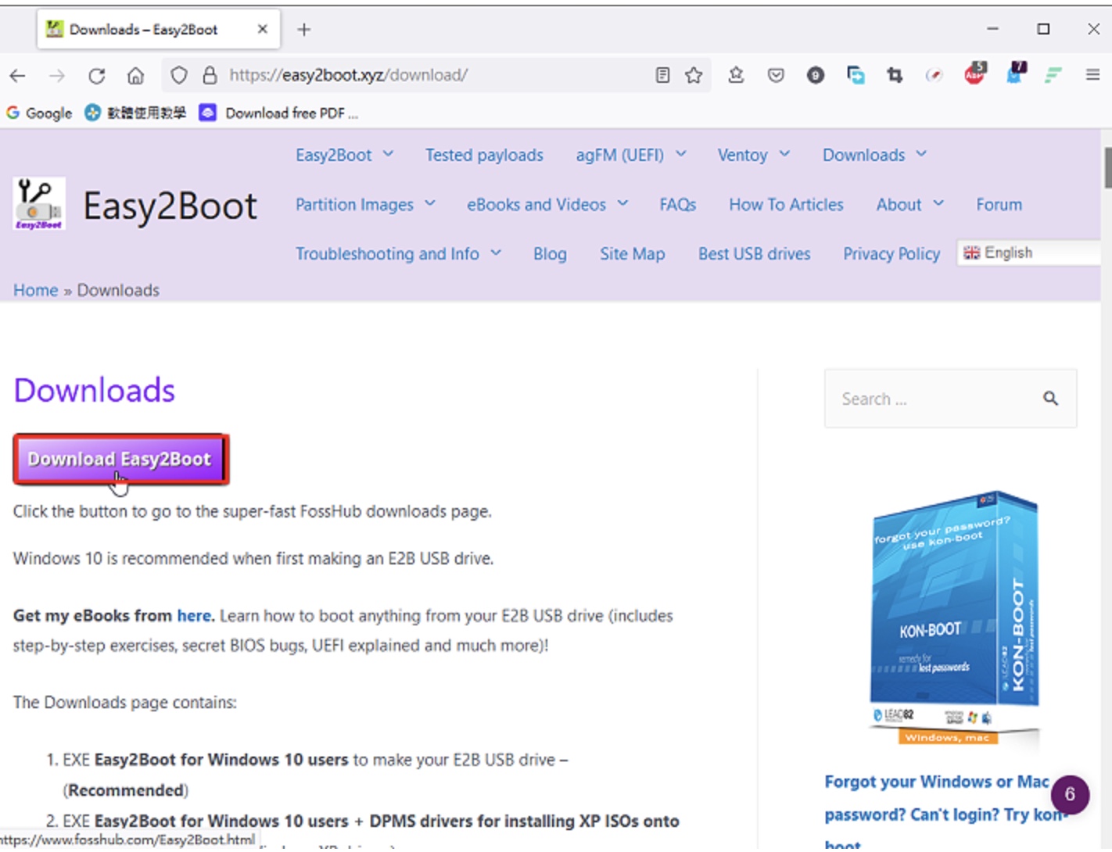
Task: Open the Site Map page
Action: pos(632,254)
